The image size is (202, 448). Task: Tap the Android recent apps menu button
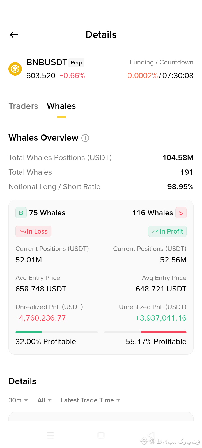click(50, 435)
